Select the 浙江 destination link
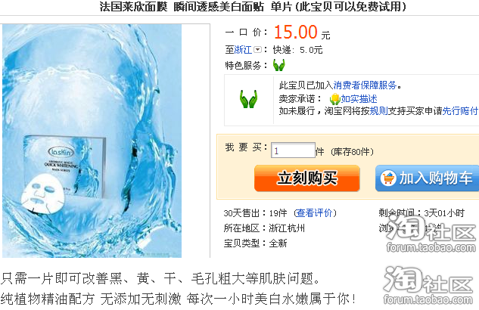The height and width of the screenshot is (310, 479). tap(243, 50)
